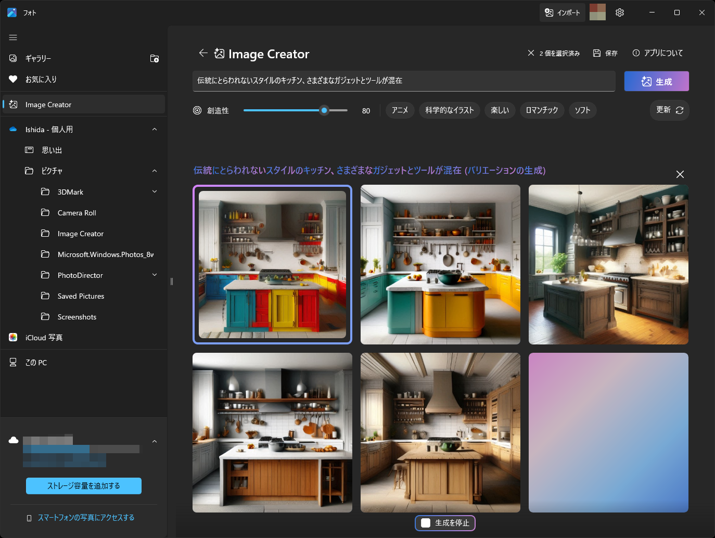
Task: Open the account avatar in title bar
Action: click(597, 12)
